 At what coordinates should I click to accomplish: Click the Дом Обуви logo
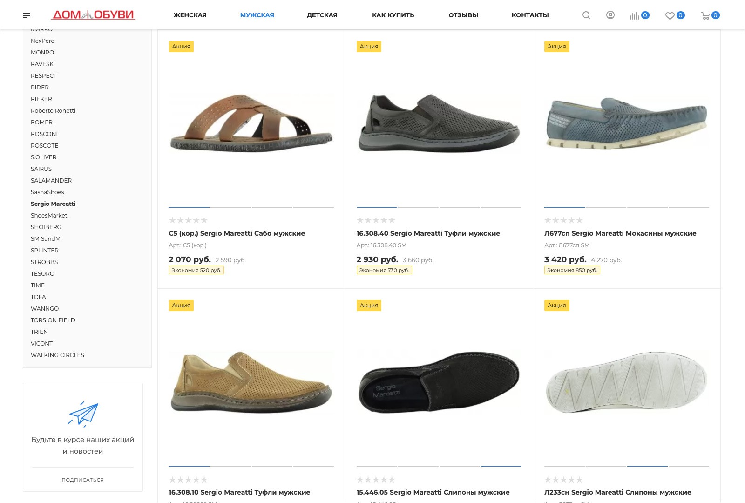pos(93,15)
